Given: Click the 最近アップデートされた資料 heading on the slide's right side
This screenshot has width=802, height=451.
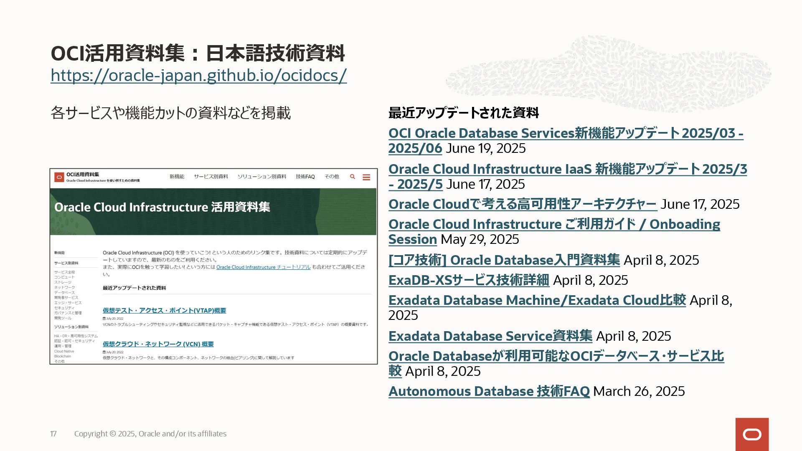Looking at the screenshot, I should pyautogui.click(x=463, y=113).
